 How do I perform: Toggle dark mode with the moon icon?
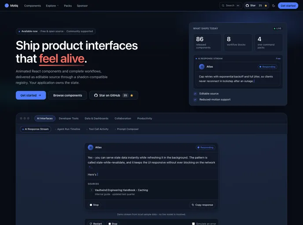273,6
